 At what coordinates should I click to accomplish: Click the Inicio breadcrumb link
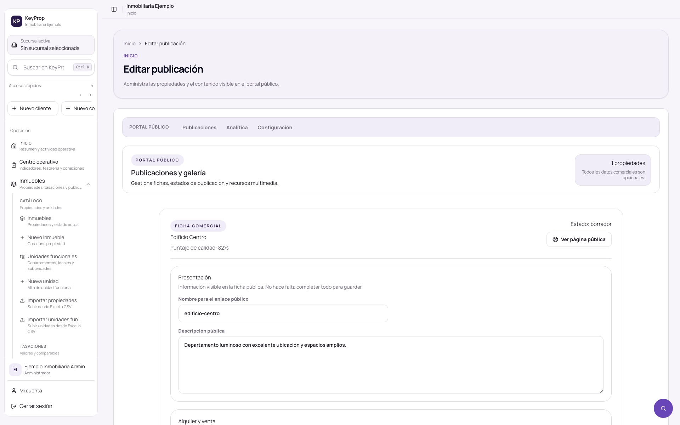pyautogui.click(x=130, y=44)
